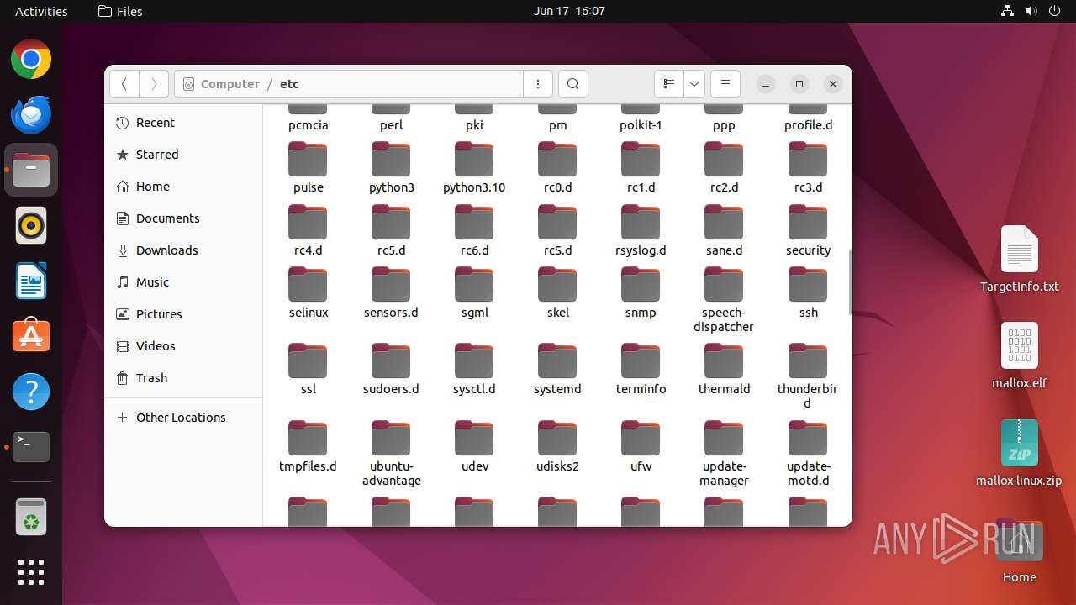Open Google Chrome from the dock
Screen dimensions: 1076x605
[31, 60]
